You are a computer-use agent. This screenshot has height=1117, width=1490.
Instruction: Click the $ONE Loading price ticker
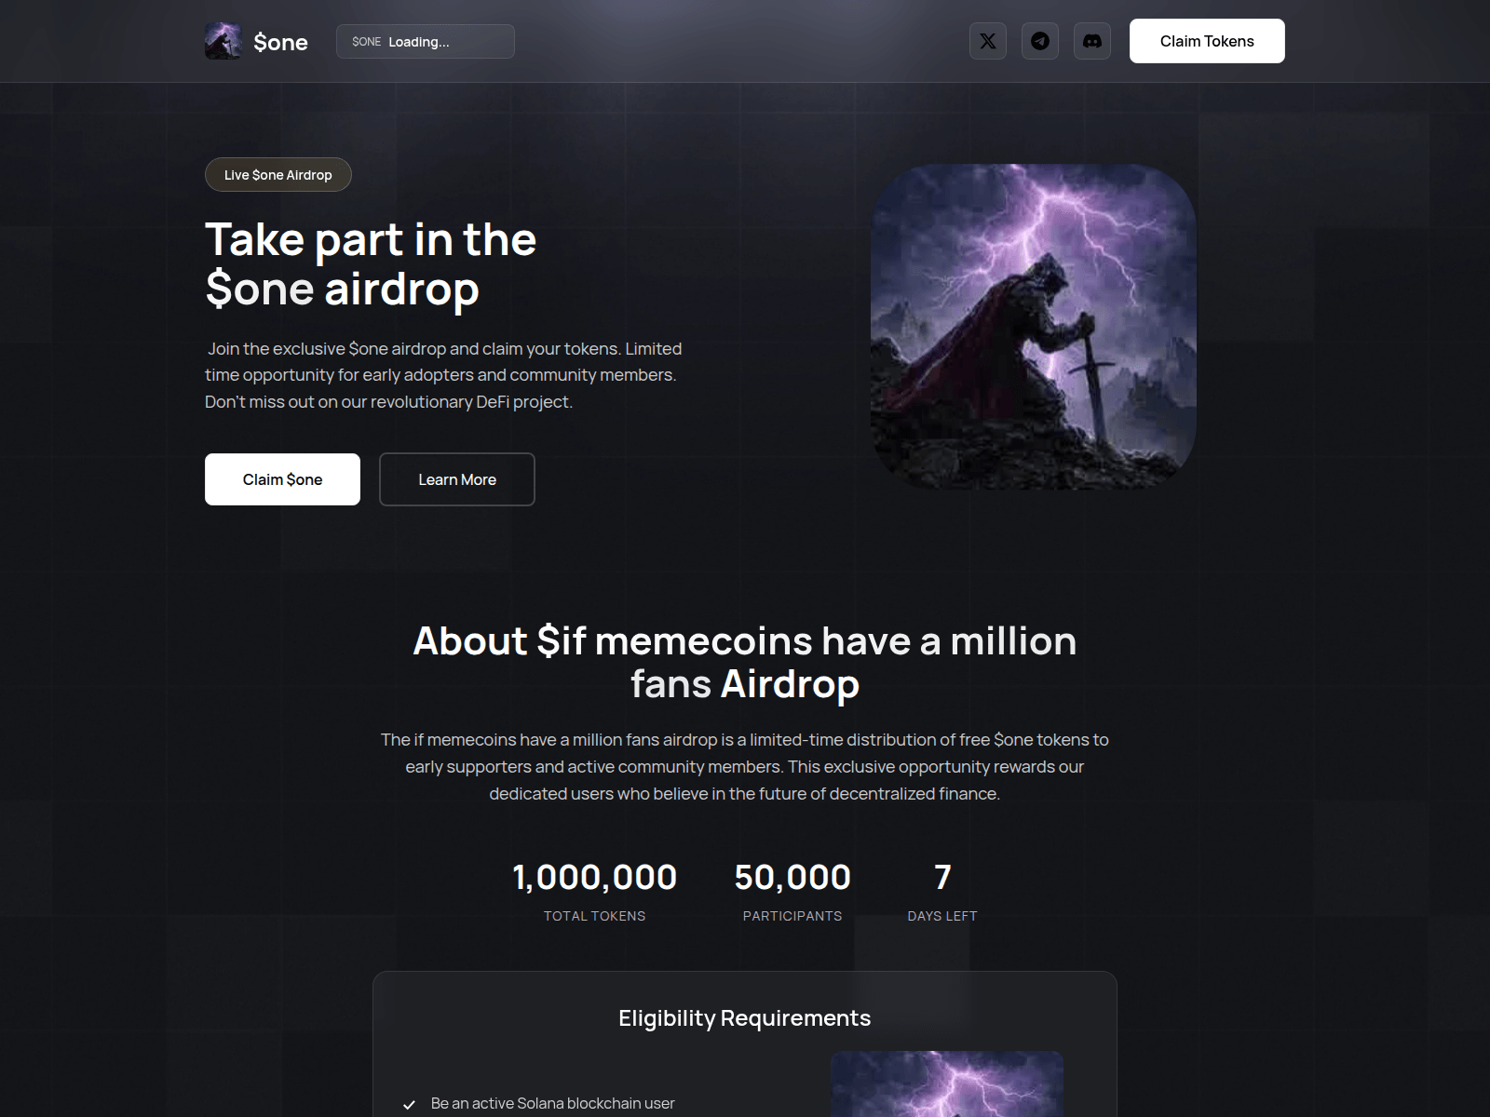point(425,42)
